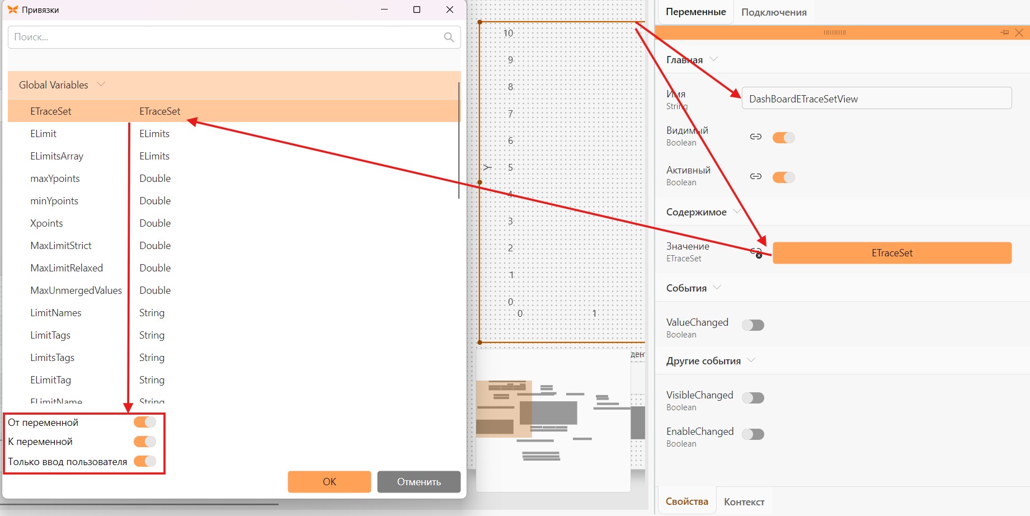This screenshot has width=1030, height=516.
Task: Collapse the Главная section
Action: click(713, 59)
